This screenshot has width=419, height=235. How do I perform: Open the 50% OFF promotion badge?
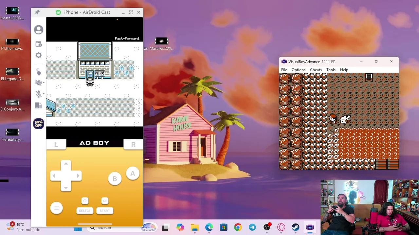pos(39,124)
